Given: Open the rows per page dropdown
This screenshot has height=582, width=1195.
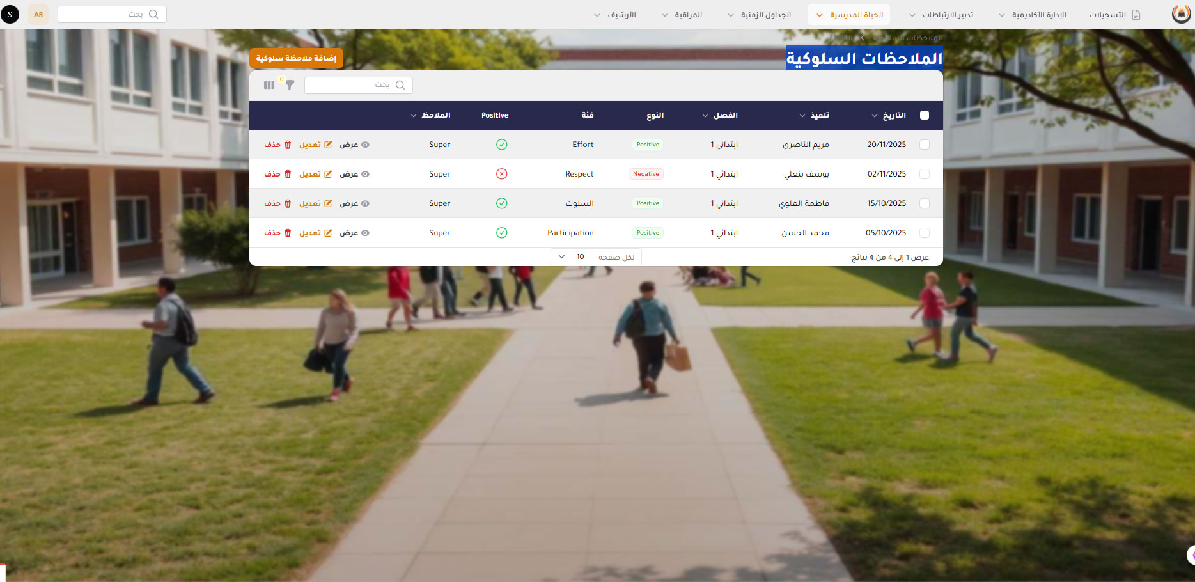Looking at the screenshot, I should coord(569,256).
